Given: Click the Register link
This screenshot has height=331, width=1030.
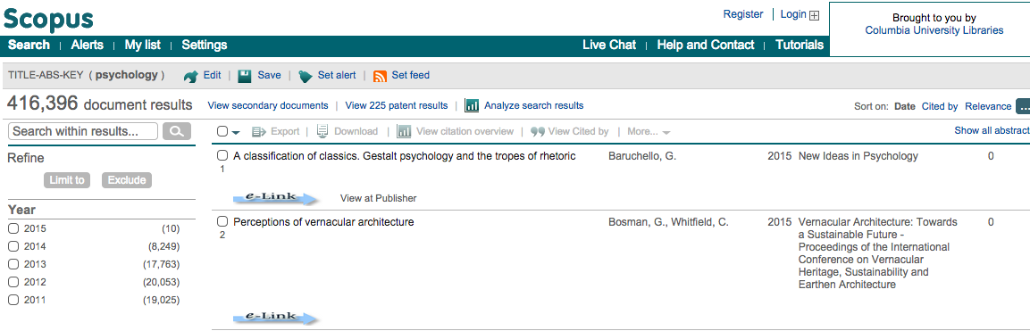Looking at the screenshot, I should [x=743, y=14].
